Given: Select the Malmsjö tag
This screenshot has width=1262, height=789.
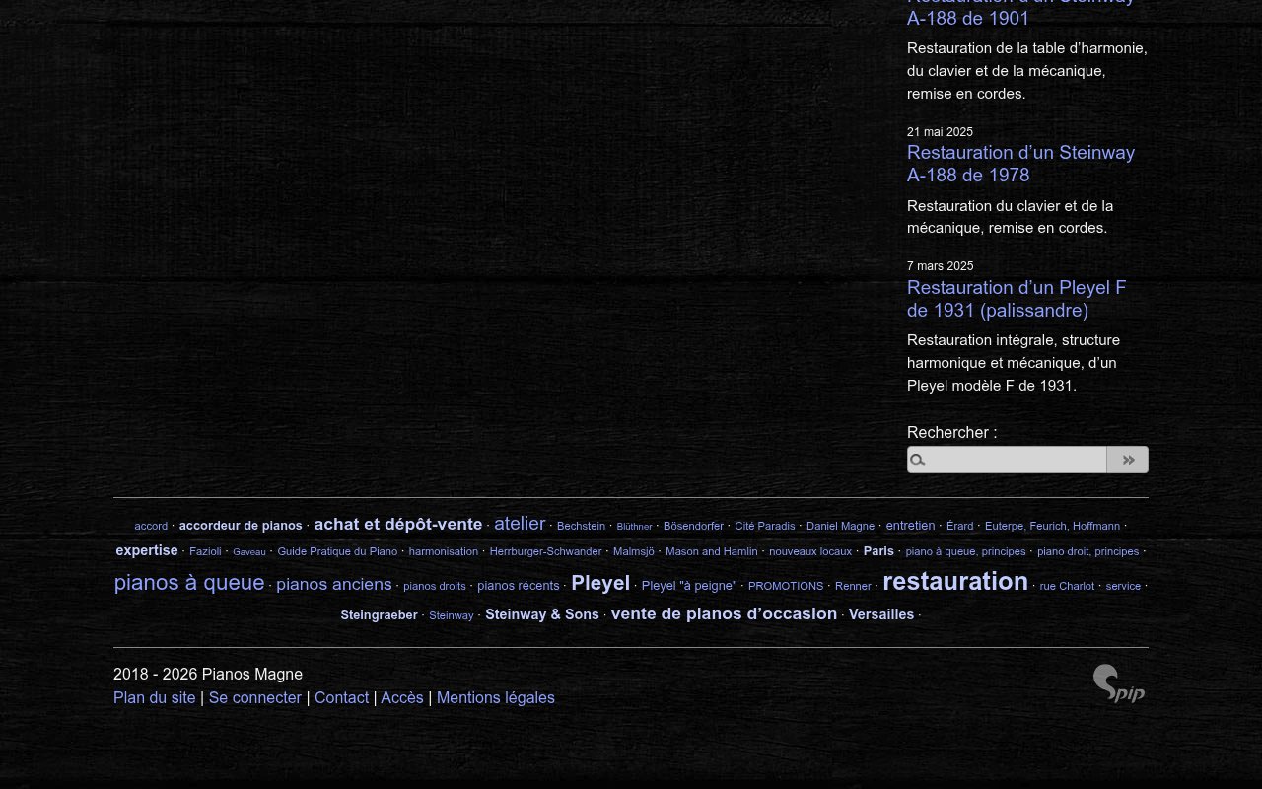Looking at the screenshot, I should 634,551.
